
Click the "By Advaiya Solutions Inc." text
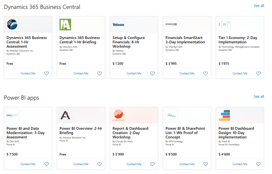[x=73, y=138]
